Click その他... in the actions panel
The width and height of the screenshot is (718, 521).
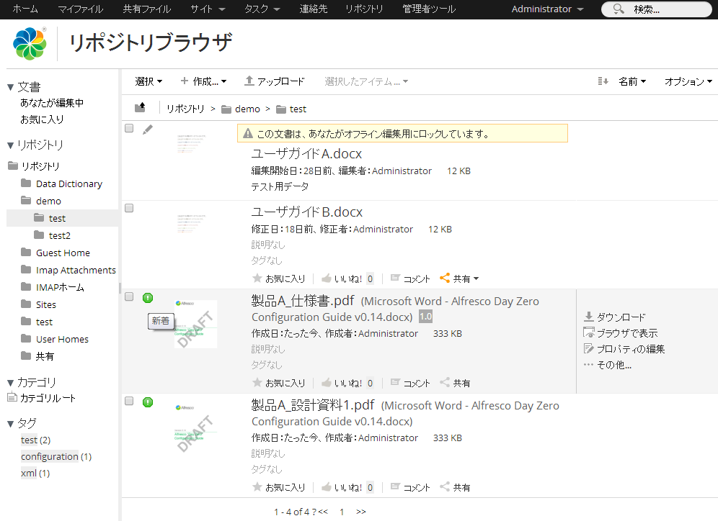[614, 365]
